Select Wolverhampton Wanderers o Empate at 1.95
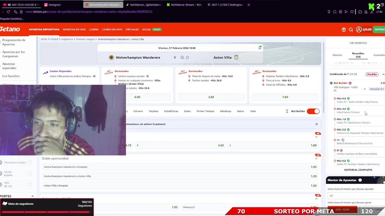This screenshot has height=216, width=385. tap(180, 167)
